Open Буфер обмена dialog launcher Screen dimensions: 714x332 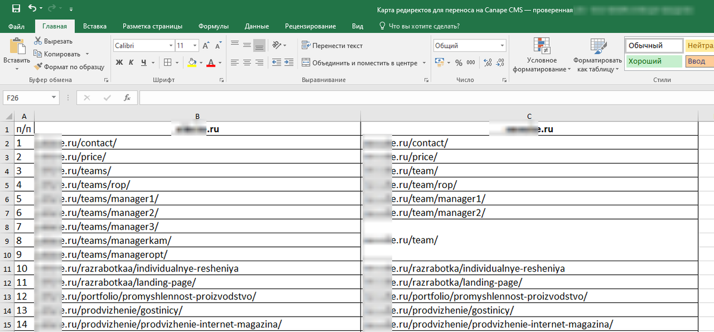(x=106, y=80)
